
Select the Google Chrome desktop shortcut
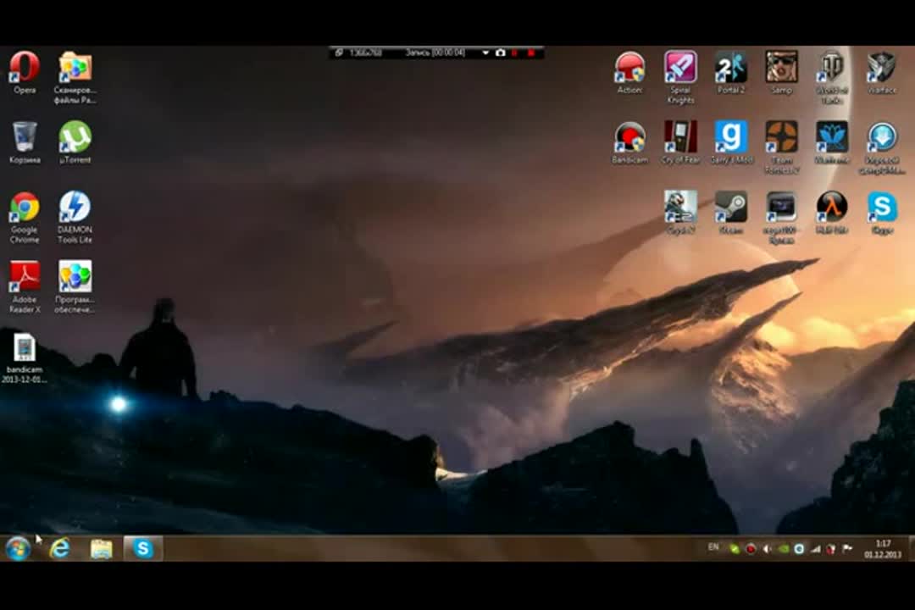pyautogui.click(x=25, y=208)
